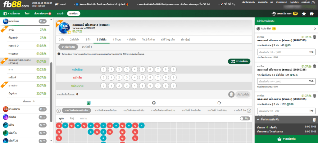Select แนะนำ in green navigation bar
The height and width of the screenshot is (143, 318).
[61, 14]
